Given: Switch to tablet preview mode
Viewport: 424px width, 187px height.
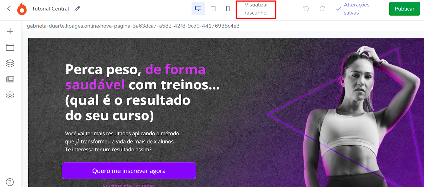Looking at the screenshot, I should point(213,9).
